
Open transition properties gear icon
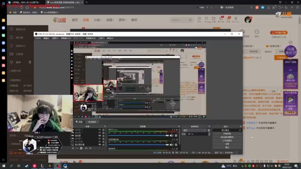[x=209, y=130]
